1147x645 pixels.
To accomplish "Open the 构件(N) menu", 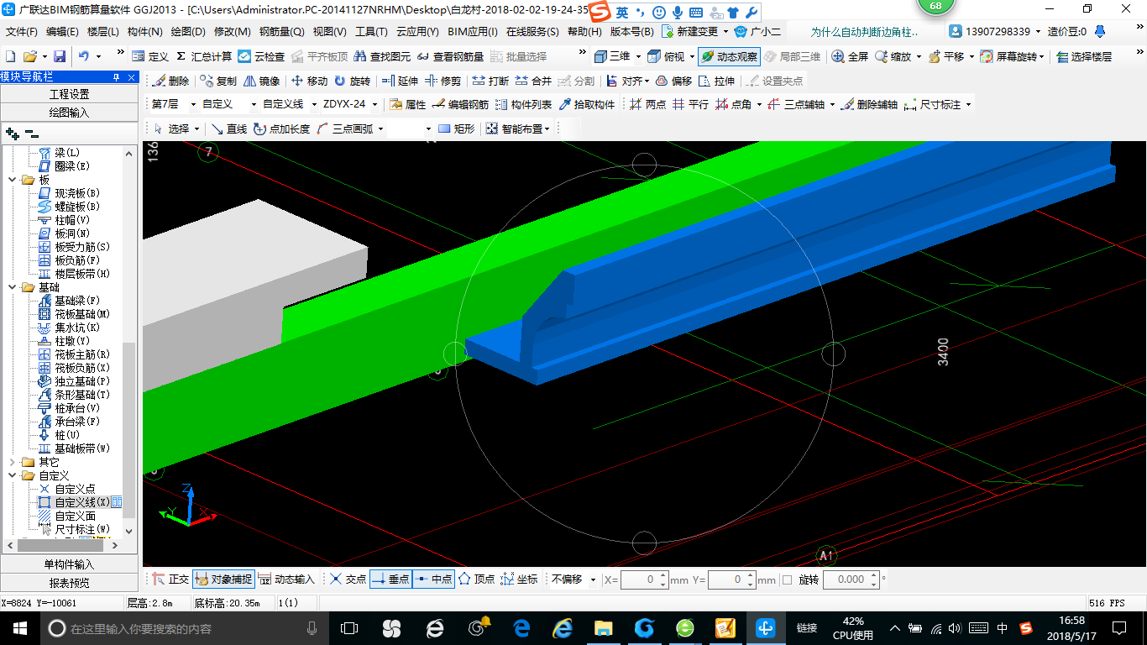I will pos(144,32).
